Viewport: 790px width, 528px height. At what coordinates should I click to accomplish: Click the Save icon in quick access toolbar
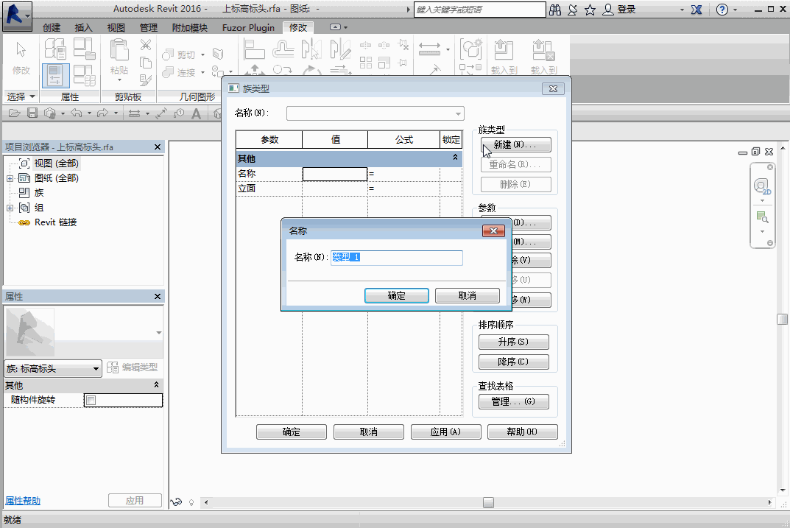tap(32, 113)
